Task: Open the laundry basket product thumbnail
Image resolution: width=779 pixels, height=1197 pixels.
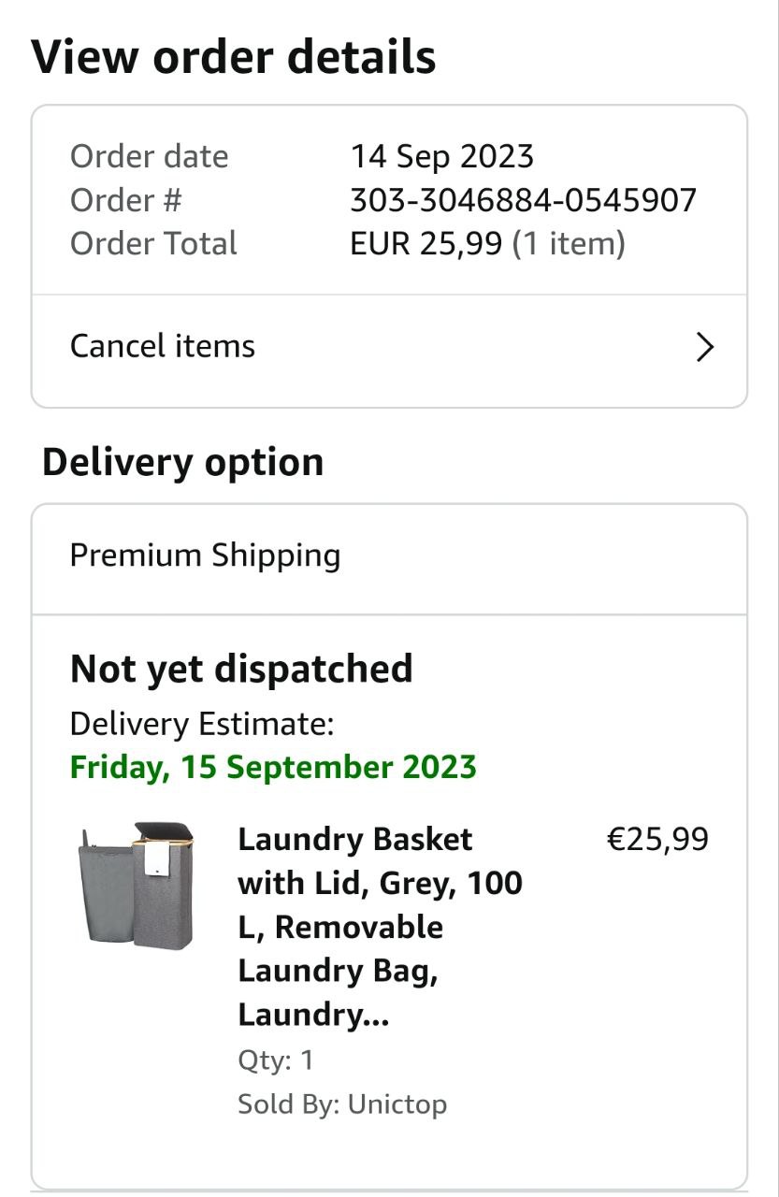Action: pyautogui.click(x=137, y=885)
